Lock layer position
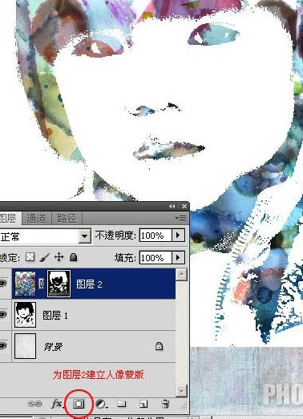Image resolution: width=303 pixels, height=419 pixels. [x=59, y=257]
